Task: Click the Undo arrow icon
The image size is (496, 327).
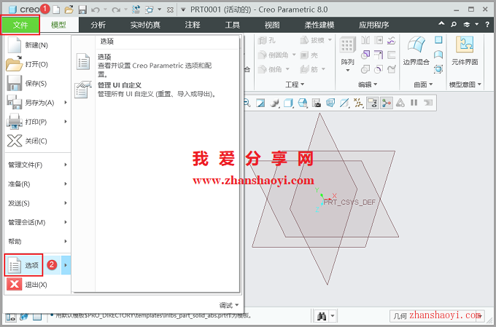Action: point(96,9)
